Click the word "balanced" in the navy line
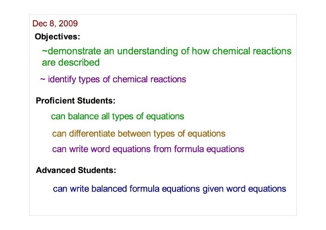The height and width of the screenshot is (230, 326). click(109, 189)
